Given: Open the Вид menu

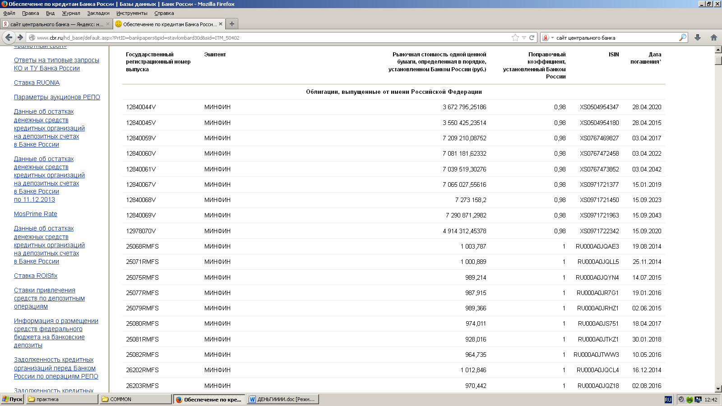Looking at the screenshot, I should tap(50, 13).
